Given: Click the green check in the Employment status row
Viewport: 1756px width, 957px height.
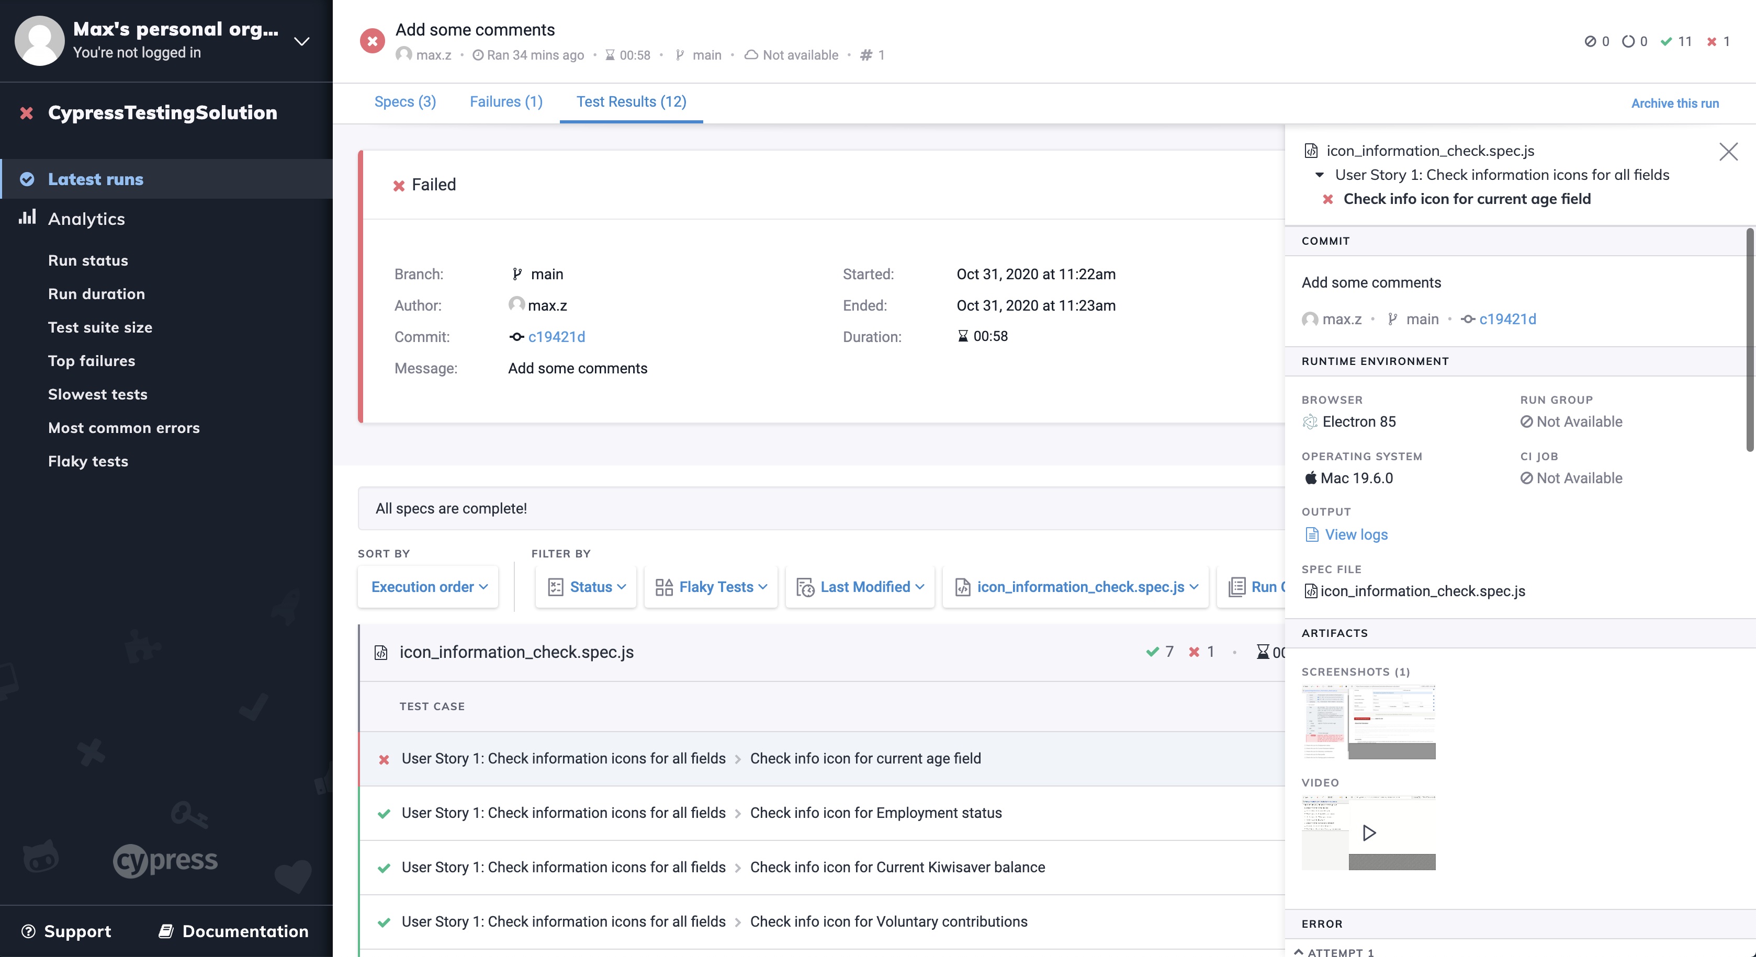Looking at the screenshot, I should pos(384,814).
